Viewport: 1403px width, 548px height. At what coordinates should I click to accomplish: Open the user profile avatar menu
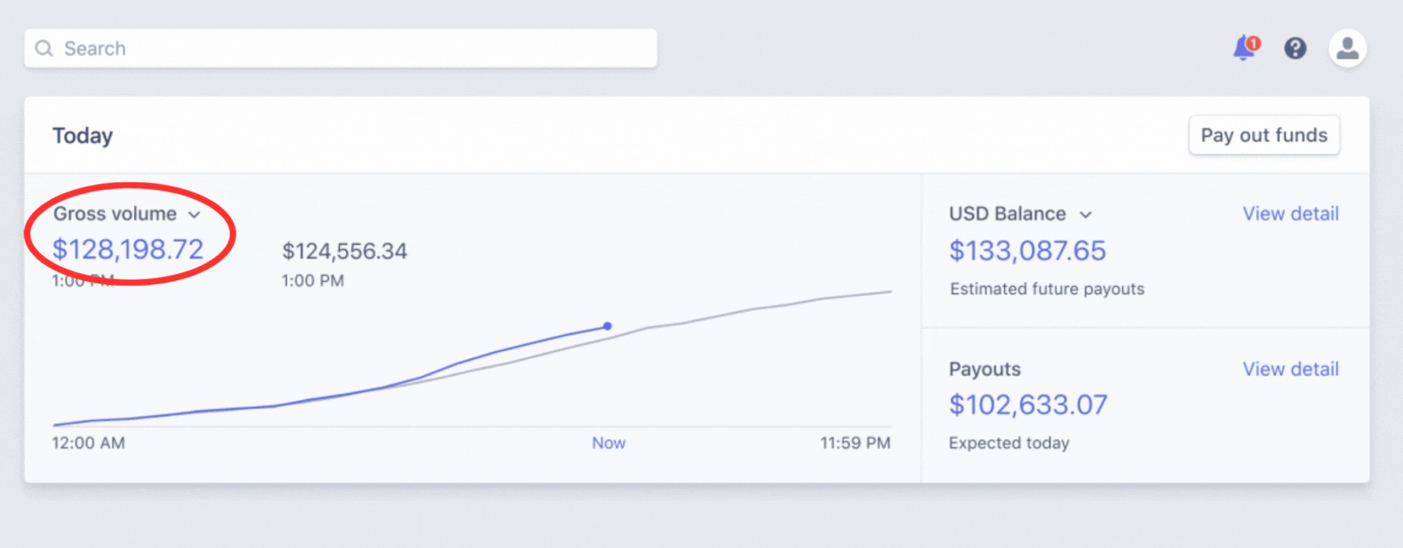1347,48
